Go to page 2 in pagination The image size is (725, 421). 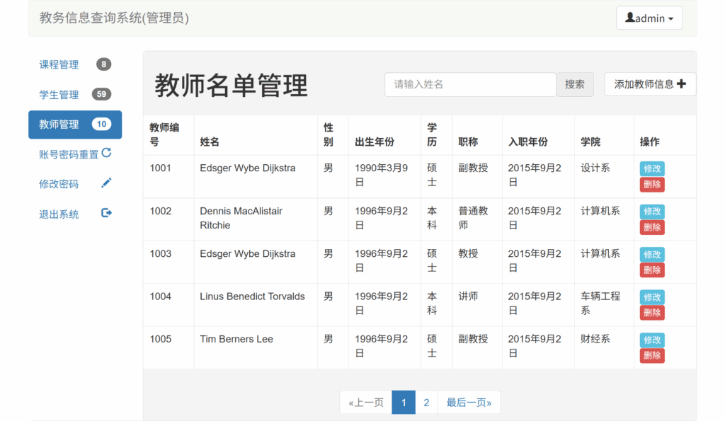click(x=426, y=403)
